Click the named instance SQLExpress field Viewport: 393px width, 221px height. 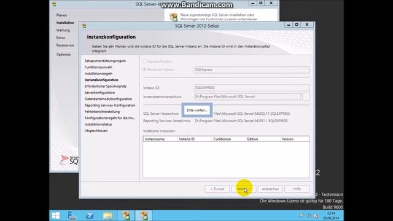pos(252,69)
